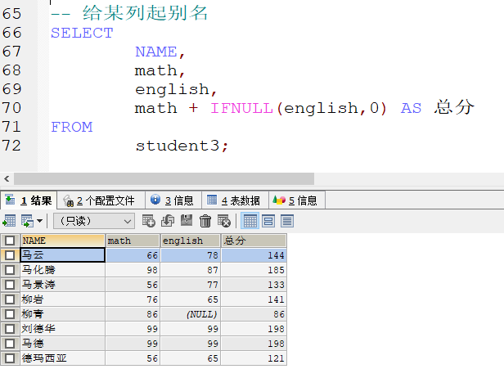The width and height of the screenshot is (504, 378).
Task: Click the insert new row icon
Action: [x=149, y=221]
